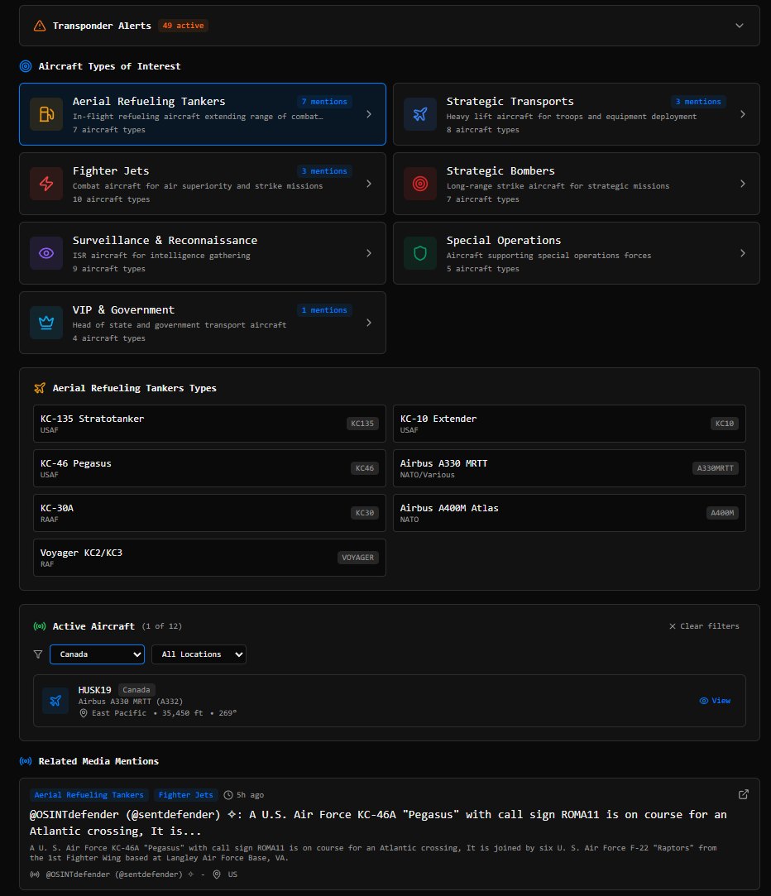Click the Aerial Refueling Tankers fuel pump icon

point(46,114)
